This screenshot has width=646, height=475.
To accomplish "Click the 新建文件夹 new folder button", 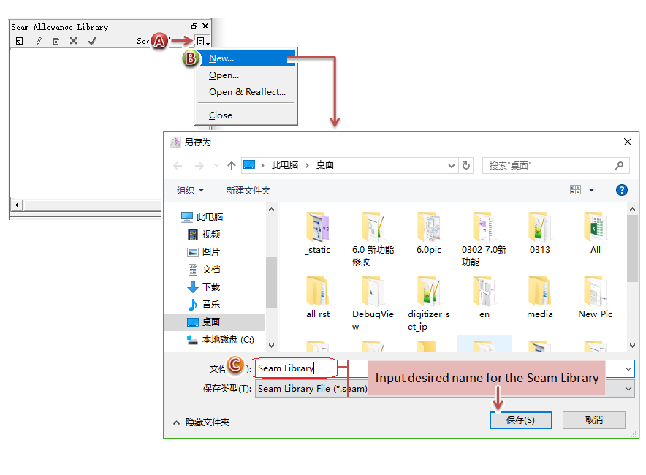I will 248,191.
